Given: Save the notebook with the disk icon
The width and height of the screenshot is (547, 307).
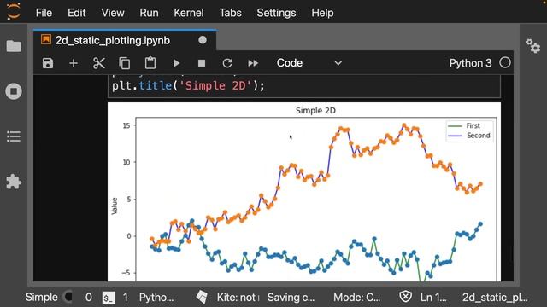Looking at the screenshot, I should pyautogui.click(x=48, y=63).
